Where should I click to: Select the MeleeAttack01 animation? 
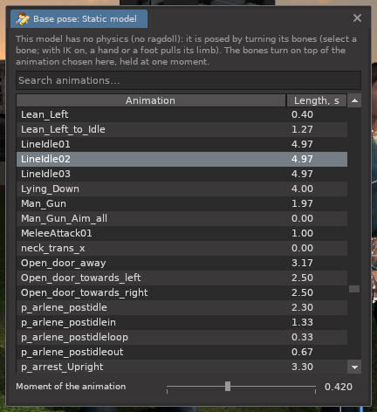182,233
